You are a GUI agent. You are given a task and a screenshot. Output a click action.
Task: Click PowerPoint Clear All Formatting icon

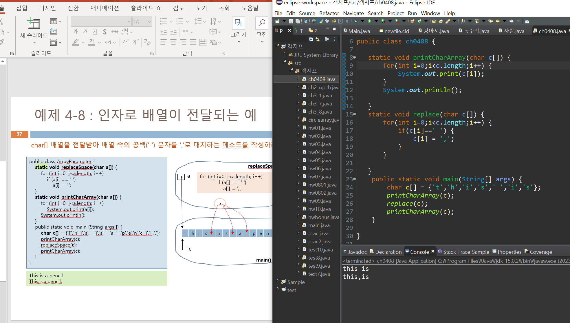[x=147, y=42]
